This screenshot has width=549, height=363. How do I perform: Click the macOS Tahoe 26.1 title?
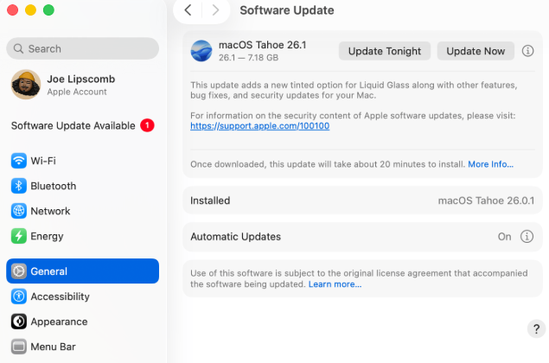(262, 45)
